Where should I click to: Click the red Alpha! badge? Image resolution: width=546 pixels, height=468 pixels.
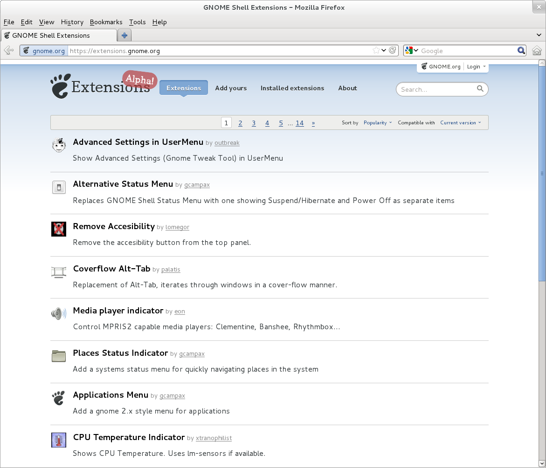(139, 80)
